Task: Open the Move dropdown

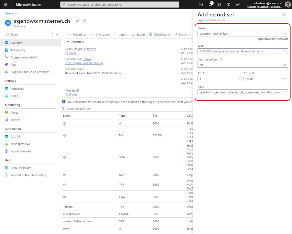Action: click(x=182, y=35)
